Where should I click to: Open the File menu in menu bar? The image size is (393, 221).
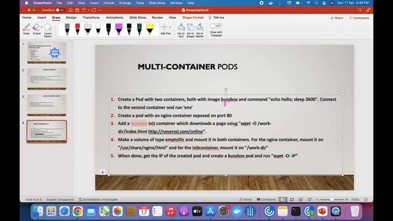coord(59,3)
